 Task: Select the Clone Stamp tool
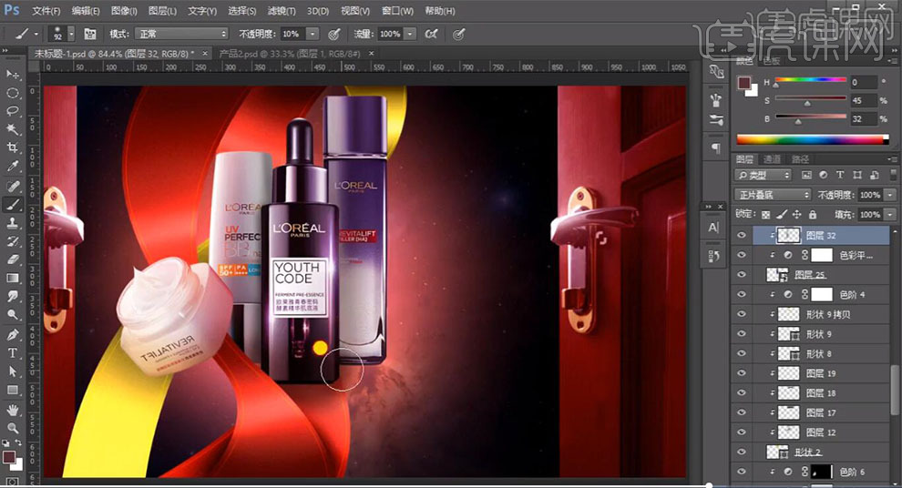click(x=12, y=223)
